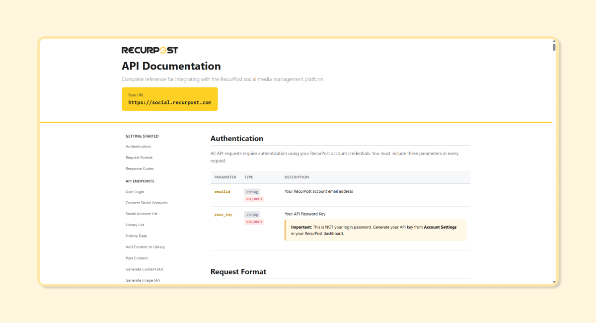Viewport: 596px width, 323px height.
Task: Click the PARAMETER column header
Action: [x=225, y=177]
